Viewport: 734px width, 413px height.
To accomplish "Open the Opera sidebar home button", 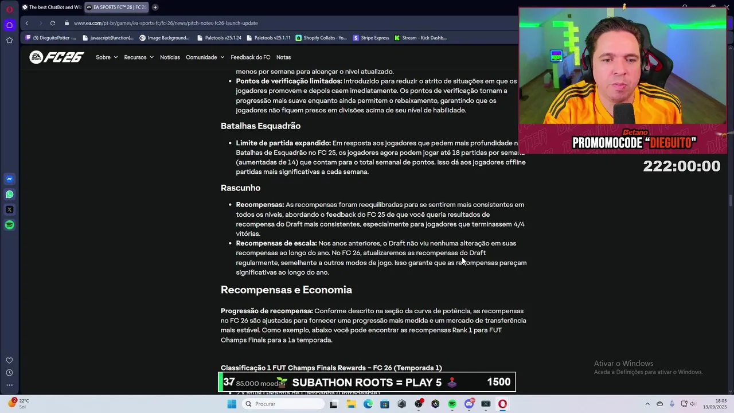I will click(9, 25).
